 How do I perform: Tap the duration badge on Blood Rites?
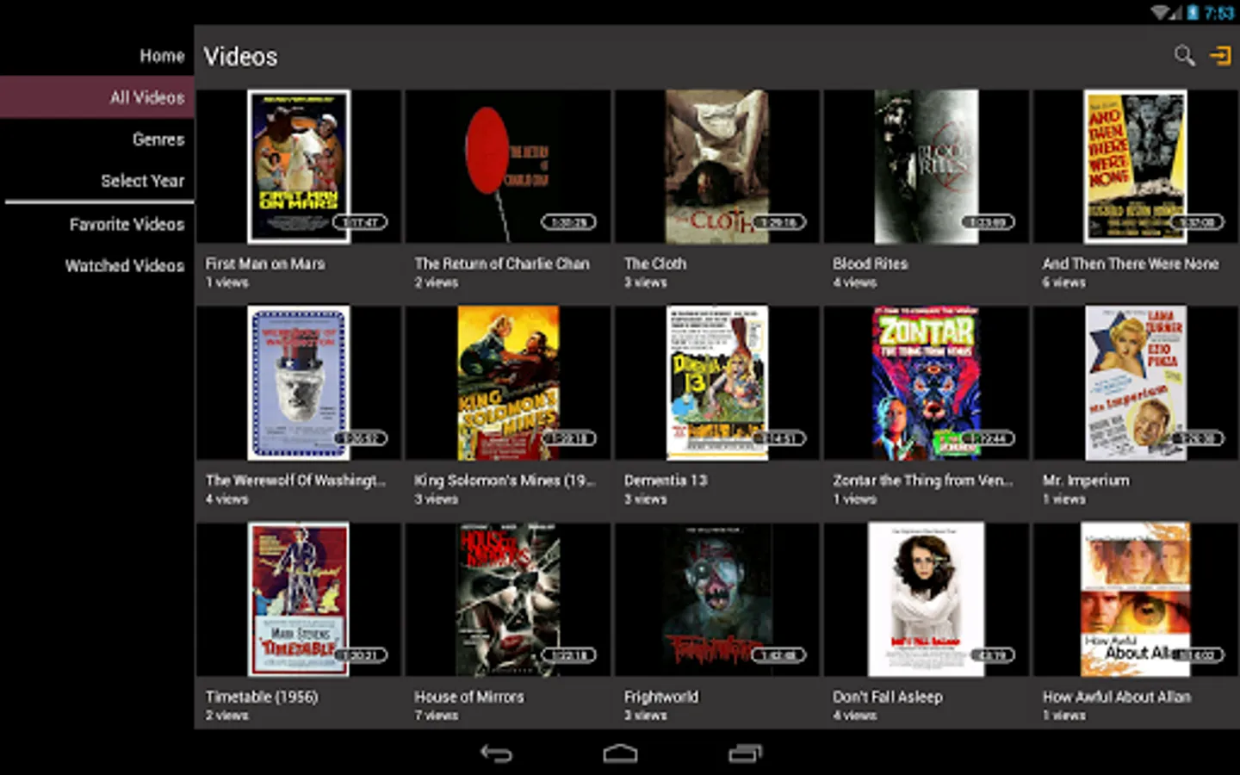[988, 222]
